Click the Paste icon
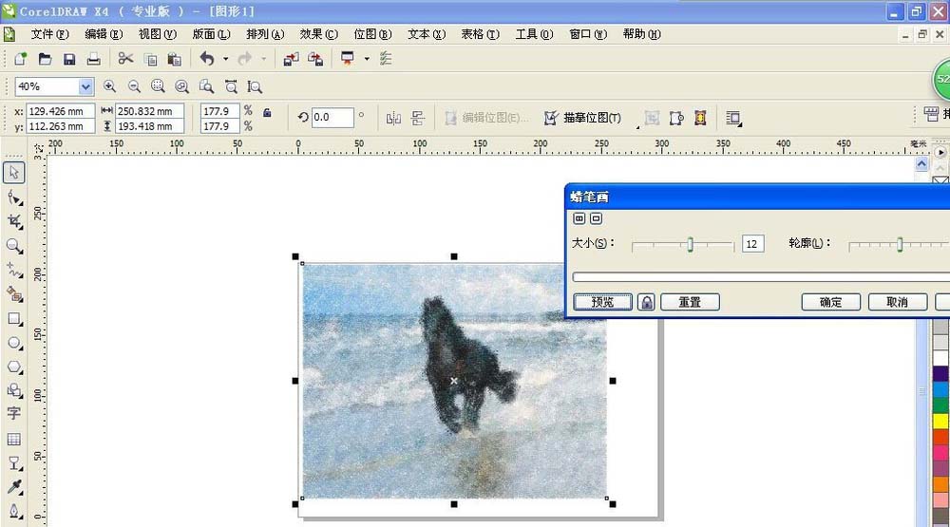 coord(175,59)
